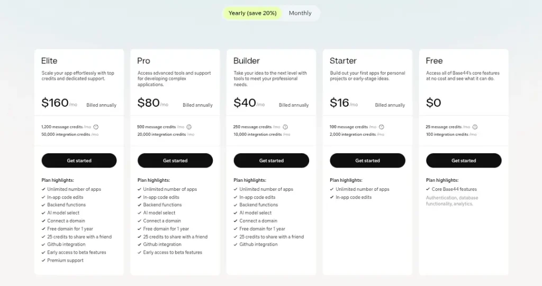Get started with the Starter plan
Screen dimensions: 542x286
(x=367, y=161)
